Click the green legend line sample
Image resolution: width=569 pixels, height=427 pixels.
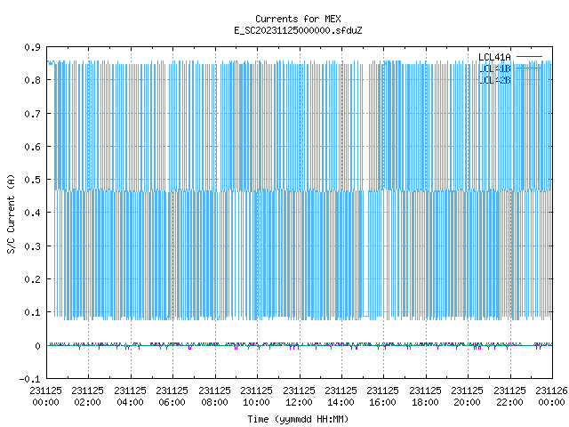pos(529,68)
